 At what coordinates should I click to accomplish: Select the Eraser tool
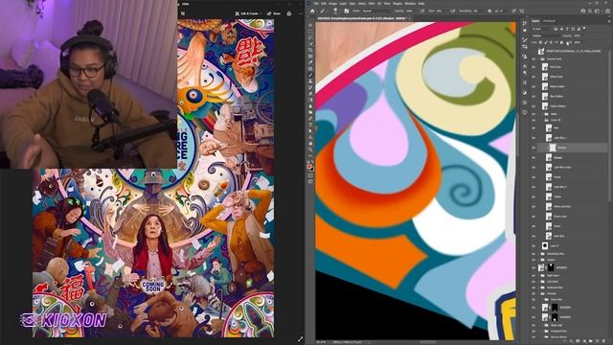310,94
